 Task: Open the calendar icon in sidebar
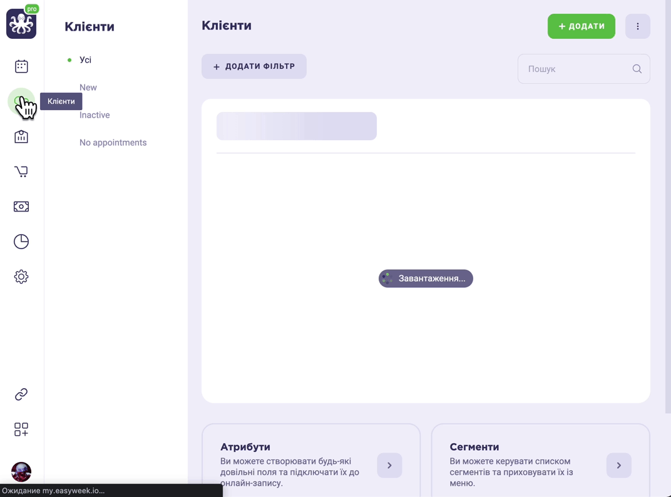[x=21, y=66]
